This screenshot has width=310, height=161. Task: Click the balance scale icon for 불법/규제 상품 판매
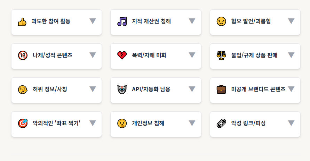point(221,55)
